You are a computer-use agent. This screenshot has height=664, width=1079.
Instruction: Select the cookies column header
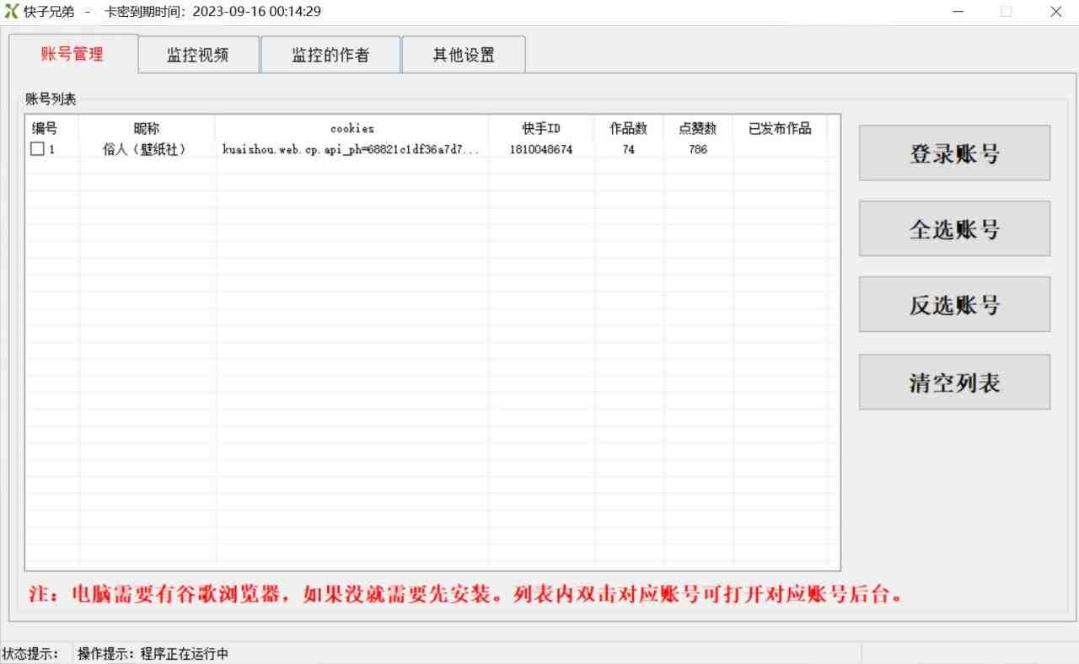pyautogui.click(x=352, y=128)
